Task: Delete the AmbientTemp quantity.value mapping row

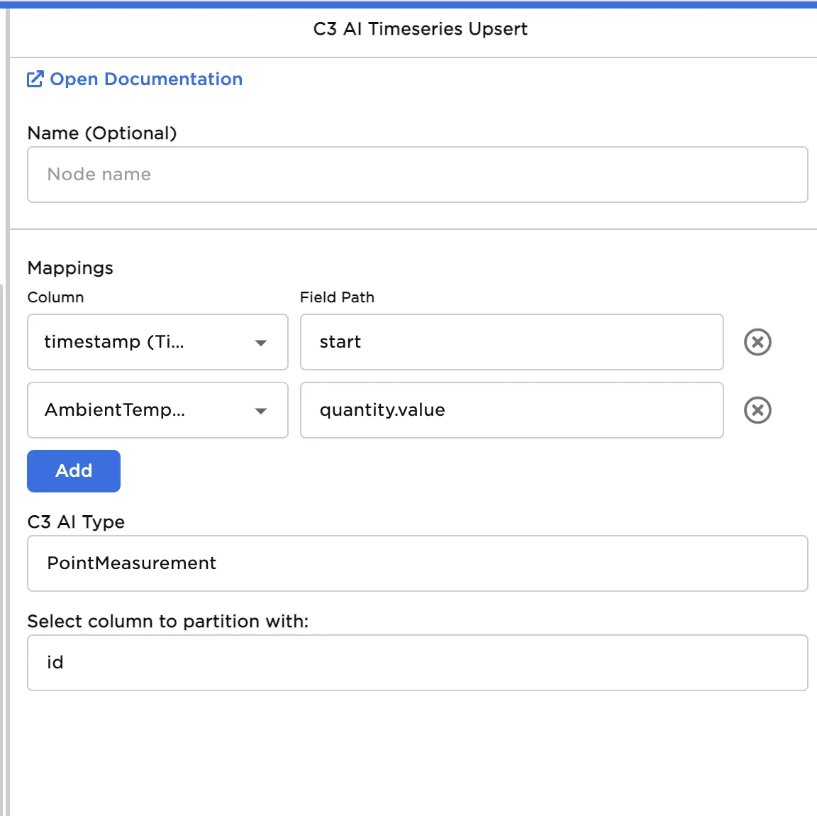Action: pyautogui.click(x=757, y=410)
